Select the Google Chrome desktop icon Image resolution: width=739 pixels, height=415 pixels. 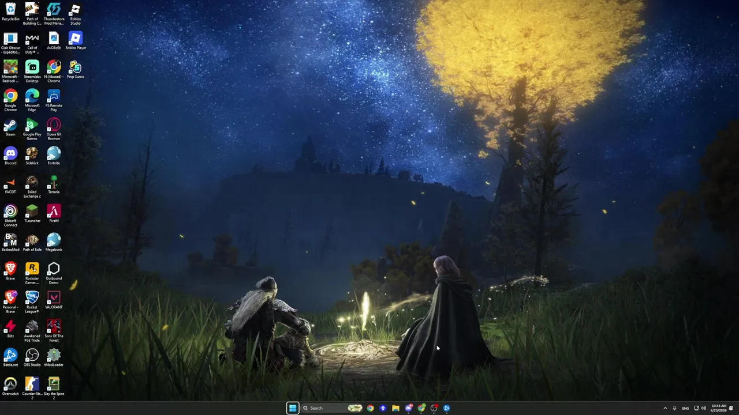(x=10, y=101)
